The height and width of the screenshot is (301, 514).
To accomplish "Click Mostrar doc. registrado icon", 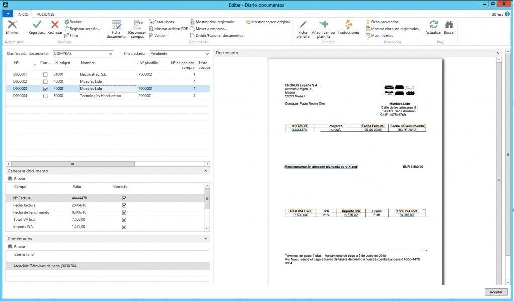I will 192,22.
